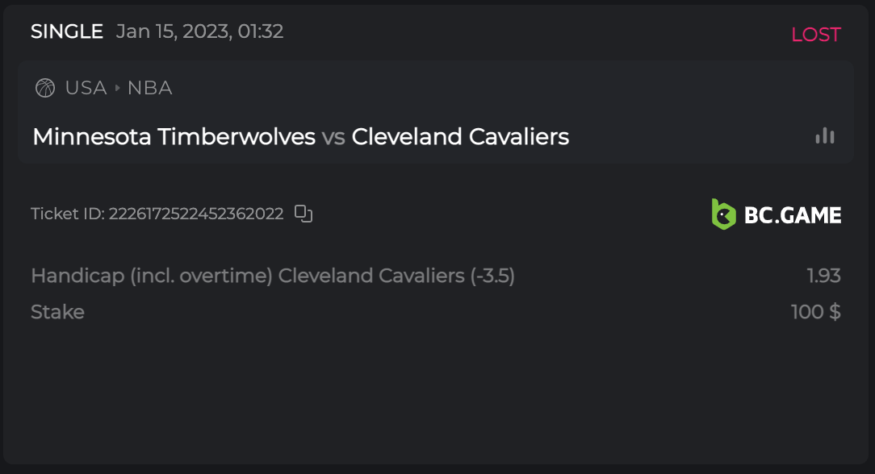Click the green BC.GAME logo icon

pos(723,214)
